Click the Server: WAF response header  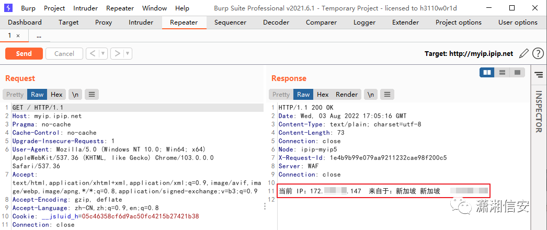pyautogui.click(x=299, y=166)
